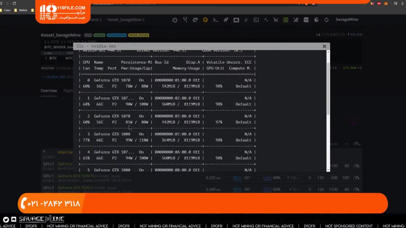Expand the Farm breadcrumb dropdown

[96, 20]
